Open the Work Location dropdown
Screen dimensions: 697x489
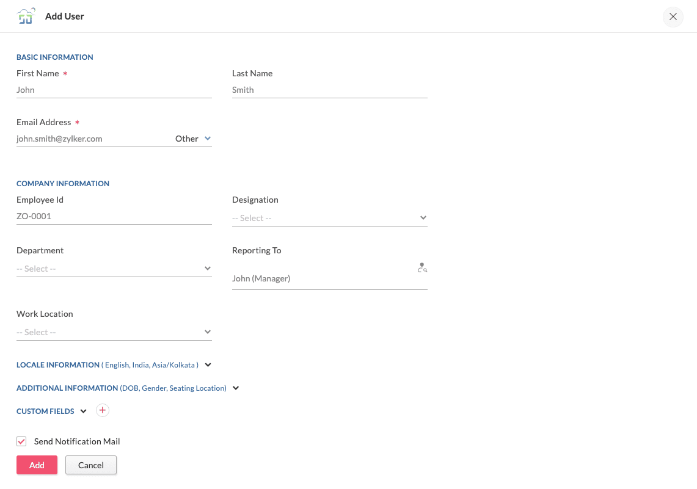[x=114, y=332]
